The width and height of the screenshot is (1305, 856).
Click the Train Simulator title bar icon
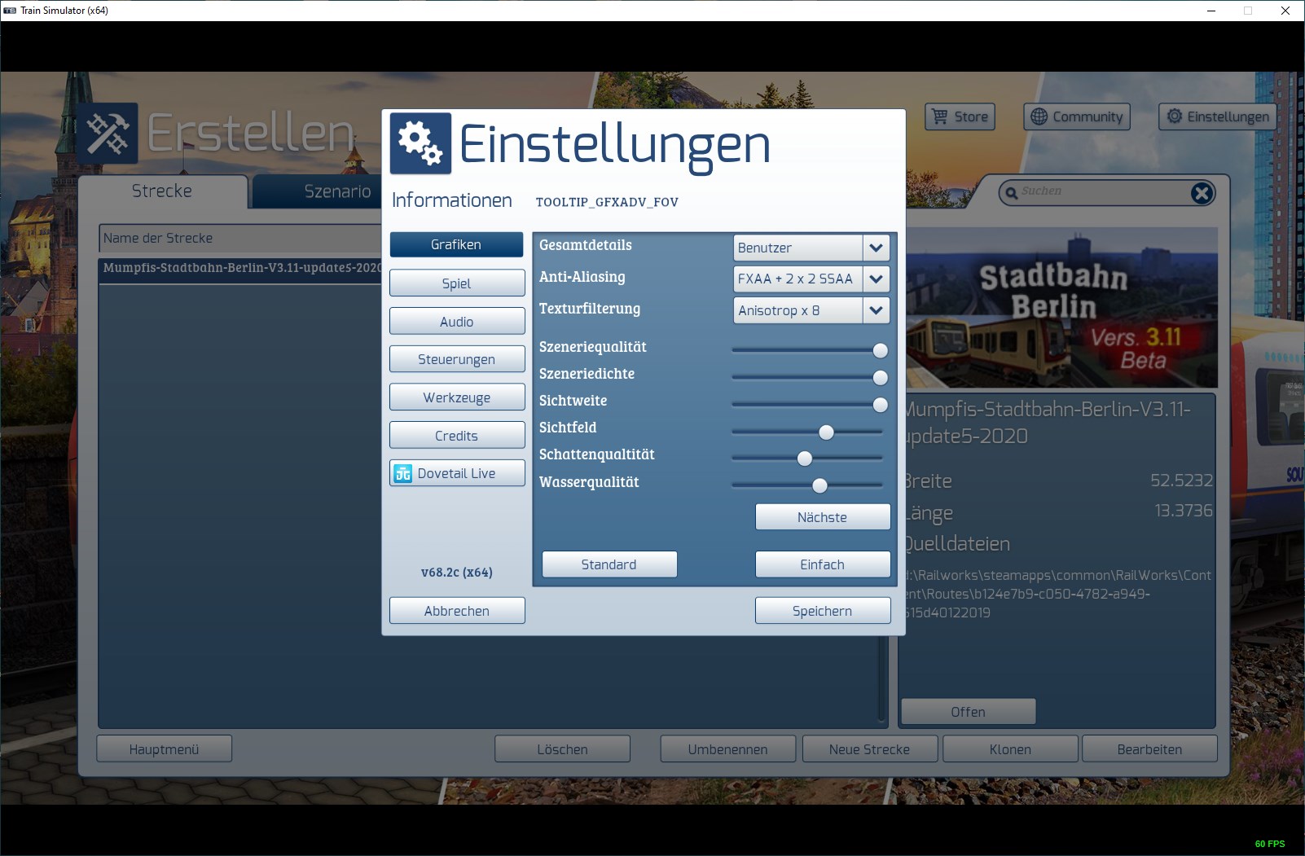(x=10, y=11)
